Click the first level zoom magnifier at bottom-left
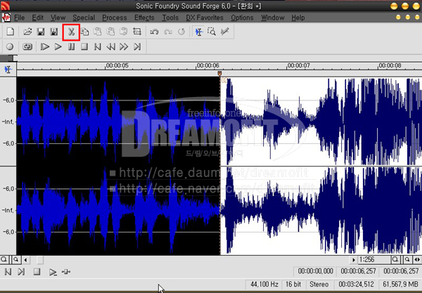The width and height of the screenshot is (422, 293). (4, 260)
